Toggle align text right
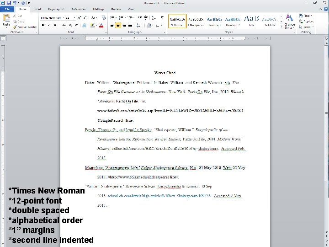This screenshot has width=329, height=247. (x=124, y=26)
